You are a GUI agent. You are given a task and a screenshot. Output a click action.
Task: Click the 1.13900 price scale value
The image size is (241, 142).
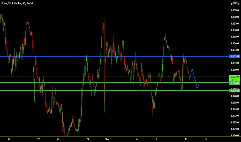tap(235, 10)
